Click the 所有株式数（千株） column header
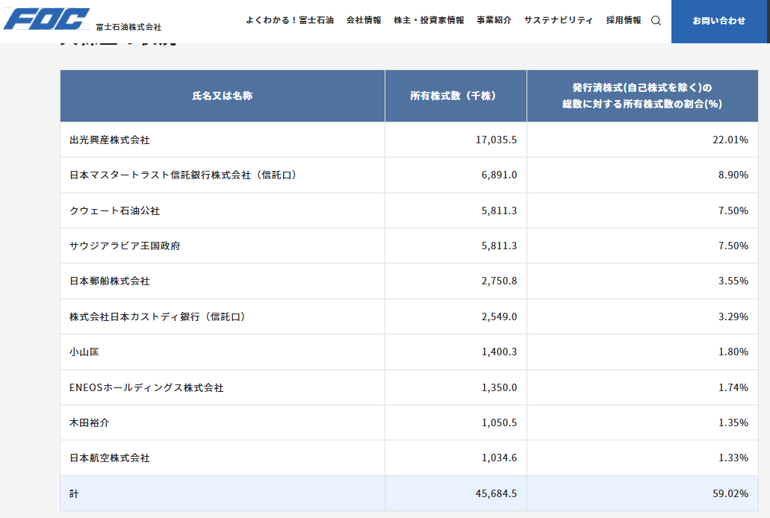The image size is (770, 518). tap(456, 96)
